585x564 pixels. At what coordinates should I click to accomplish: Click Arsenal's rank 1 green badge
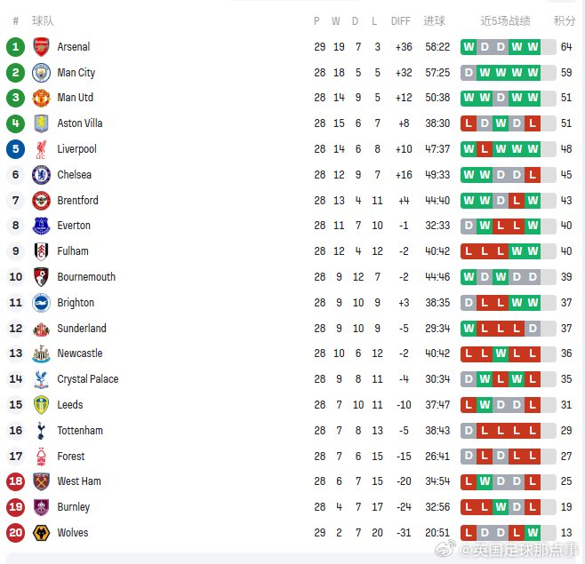point(15,47)
